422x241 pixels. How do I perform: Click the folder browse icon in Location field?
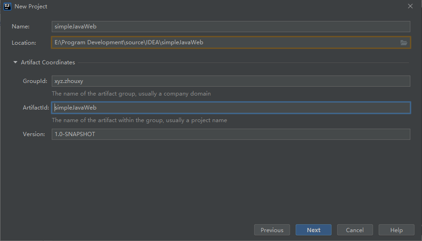[403, 42]
